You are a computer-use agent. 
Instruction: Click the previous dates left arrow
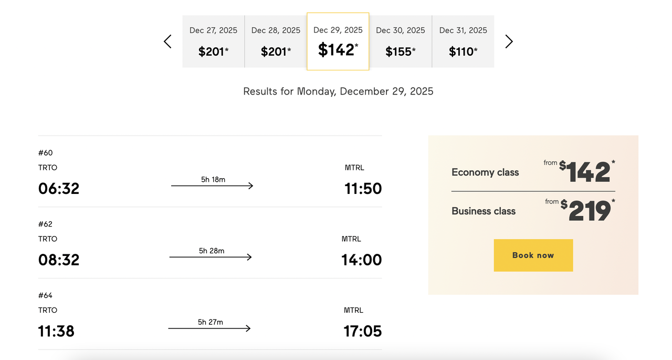(x=167, y=42)
